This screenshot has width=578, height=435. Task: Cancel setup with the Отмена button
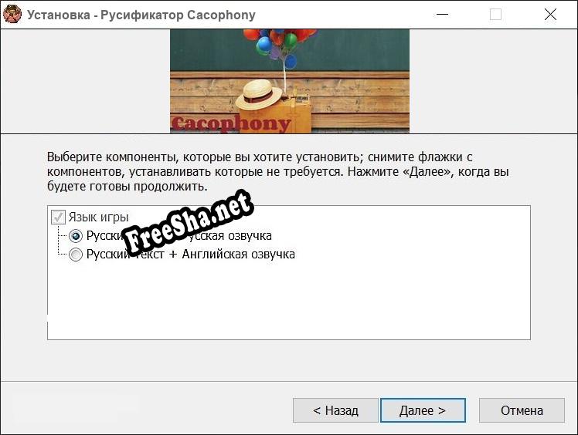[x=522, y=410]
